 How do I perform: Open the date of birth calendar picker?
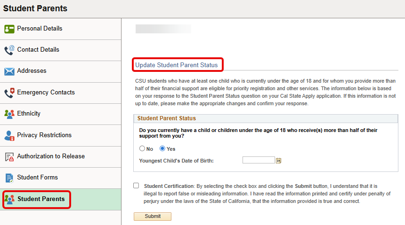(x=278, y=161)
